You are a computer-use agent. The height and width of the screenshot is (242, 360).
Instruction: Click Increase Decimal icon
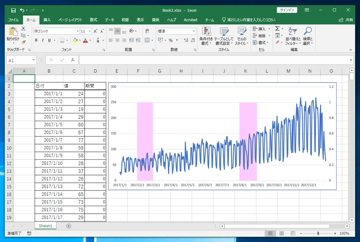(x=186, y=40)
